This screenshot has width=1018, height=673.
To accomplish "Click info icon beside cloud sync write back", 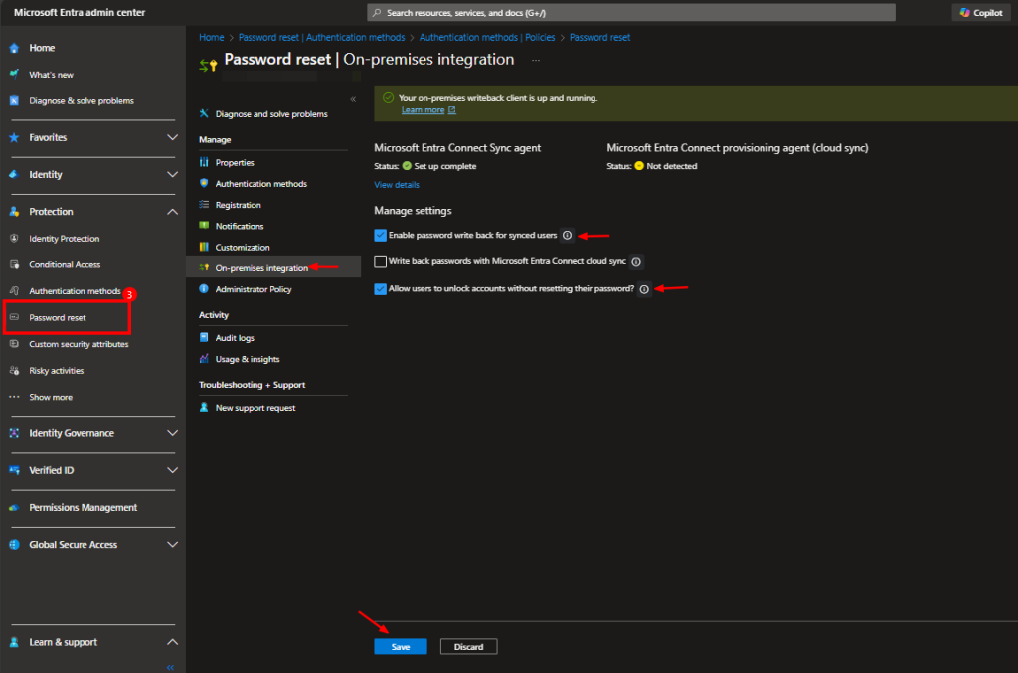I will pyautogui.click(x=636, y=262).
